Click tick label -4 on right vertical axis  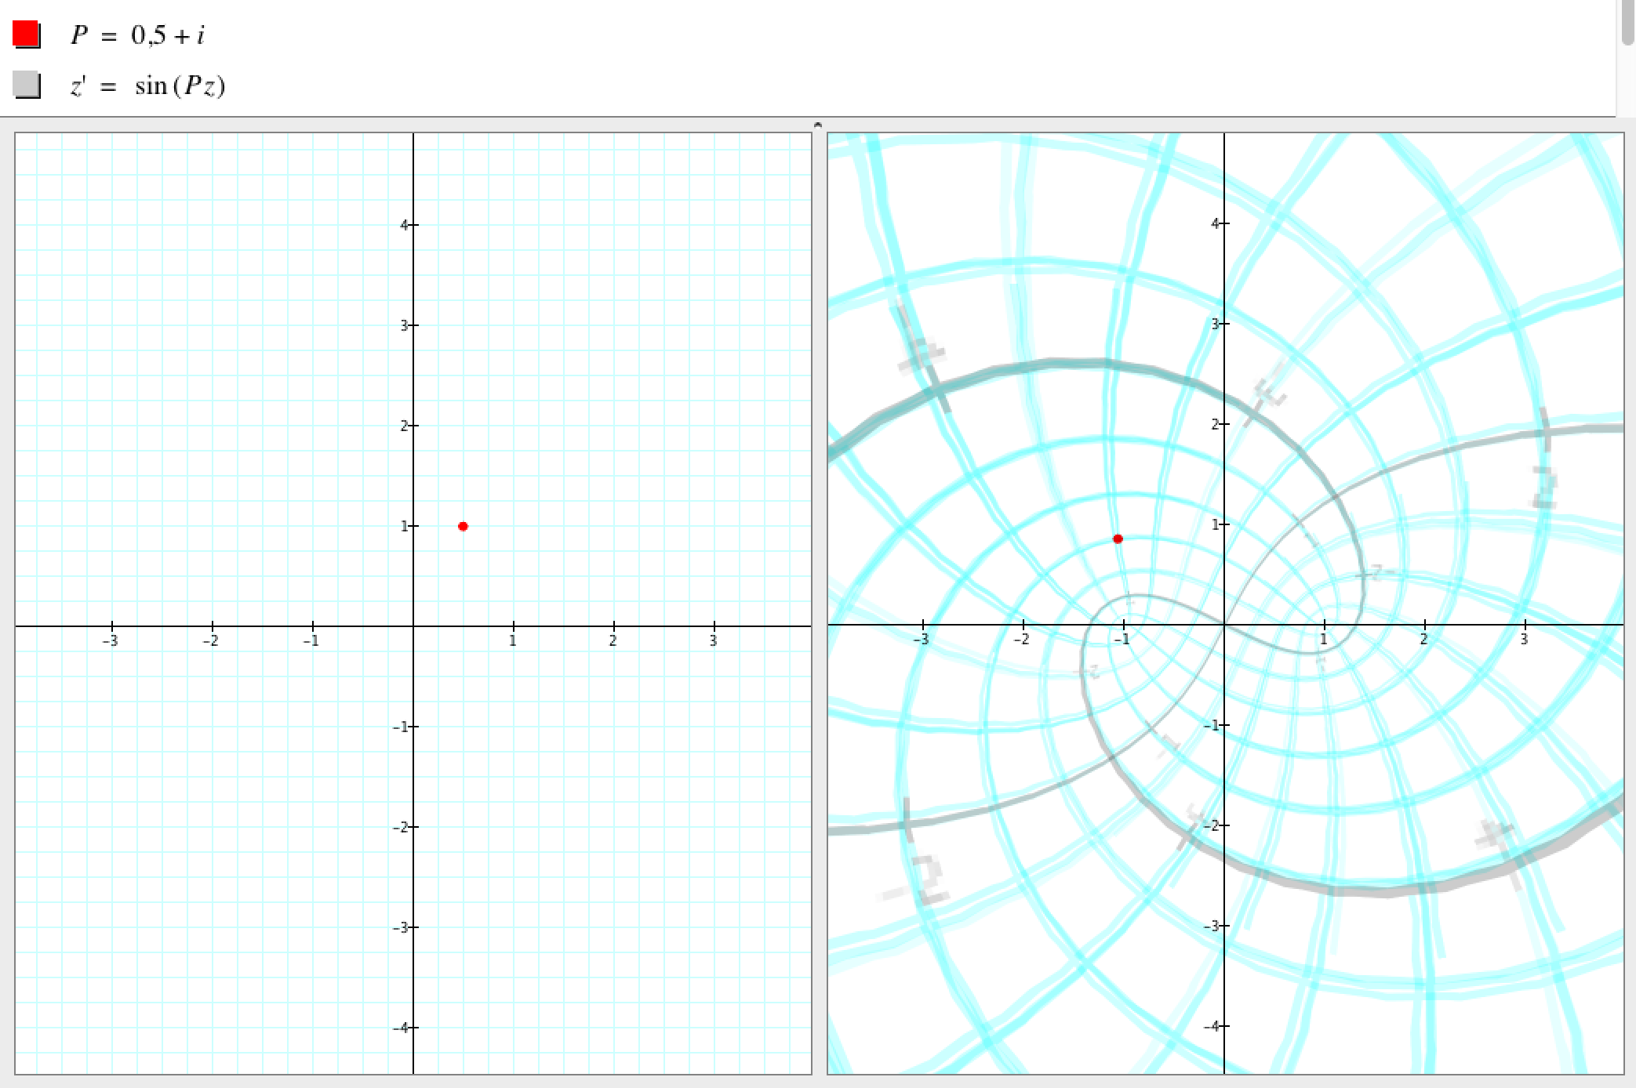click(1212, 1026)
